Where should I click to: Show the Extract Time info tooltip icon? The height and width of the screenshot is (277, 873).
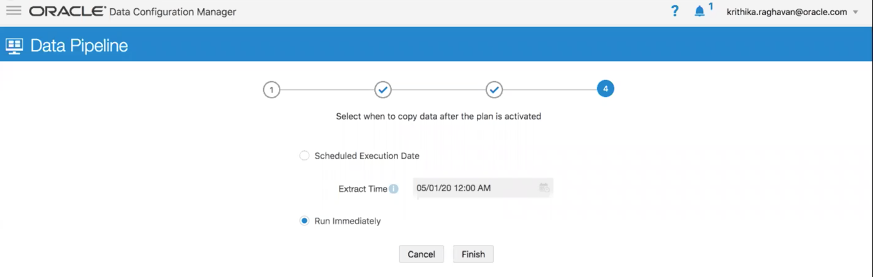tap(394, 189)
